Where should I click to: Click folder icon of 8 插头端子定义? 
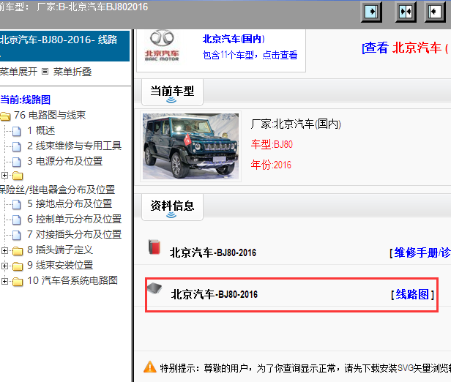pos(18,251)
